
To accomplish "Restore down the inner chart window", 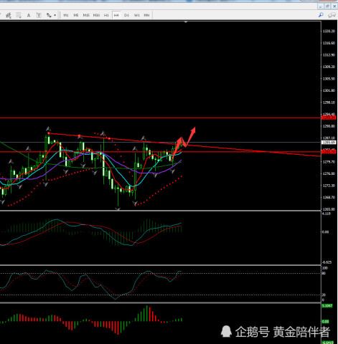I will coord(327,6).
